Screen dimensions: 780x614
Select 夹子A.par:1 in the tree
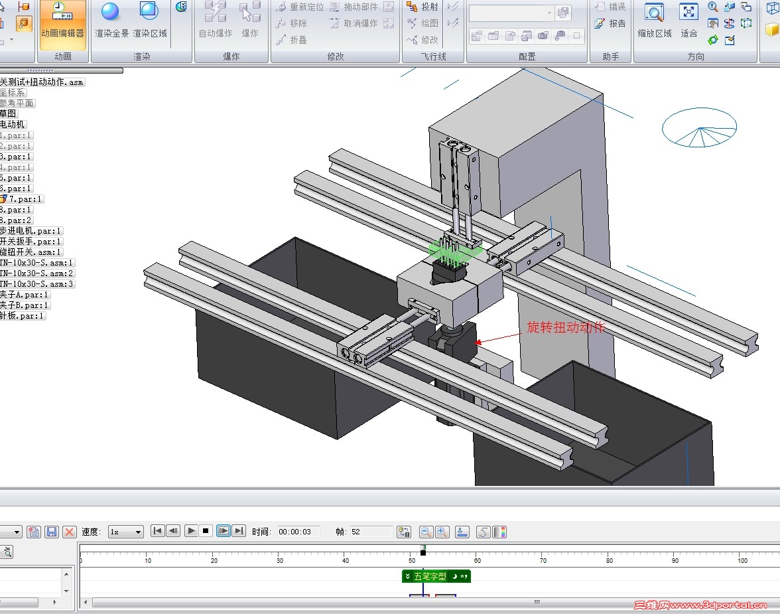point(24,295)
